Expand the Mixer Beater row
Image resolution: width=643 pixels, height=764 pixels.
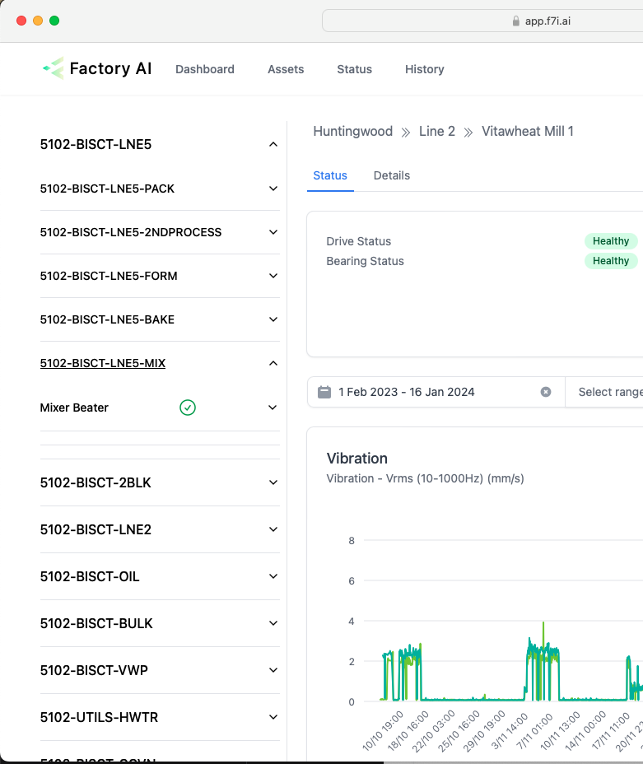[273, 408]
